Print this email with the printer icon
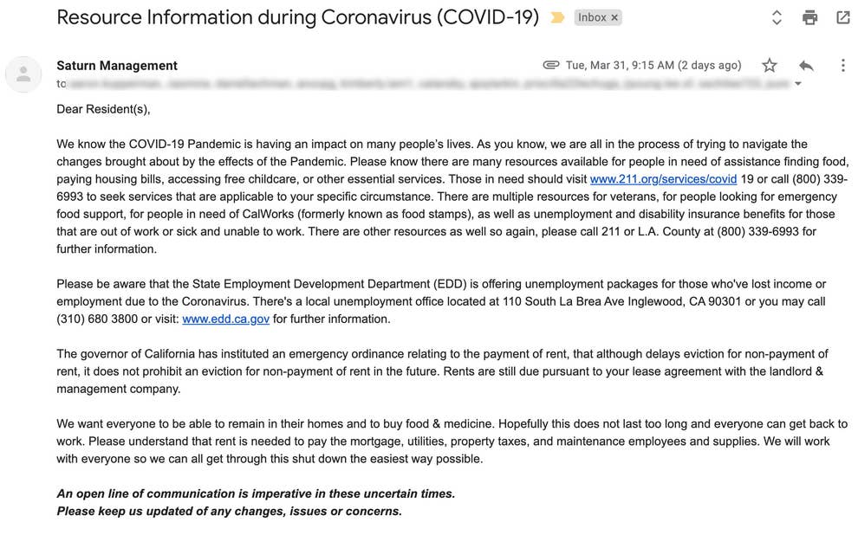This screenshot has height=535, width=858. [x=809, y=17]
